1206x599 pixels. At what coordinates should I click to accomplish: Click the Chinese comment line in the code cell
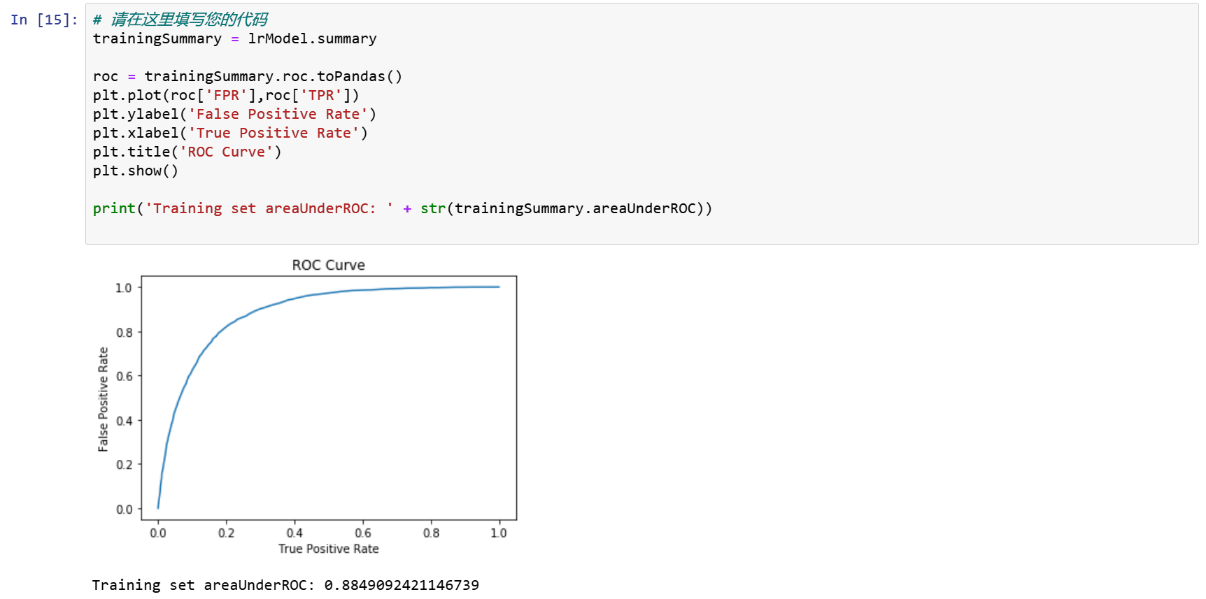pos(180,20)
